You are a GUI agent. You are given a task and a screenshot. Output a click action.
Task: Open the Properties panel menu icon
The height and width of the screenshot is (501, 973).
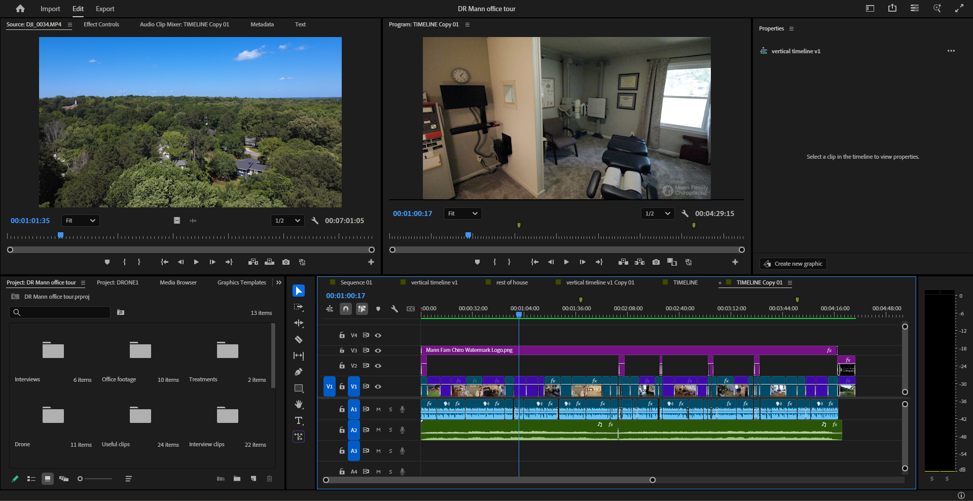[791, 28]
